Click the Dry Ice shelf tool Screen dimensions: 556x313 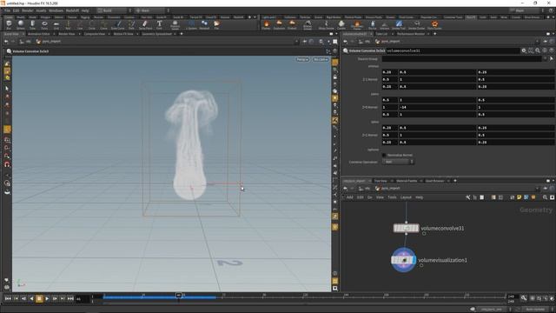(x=373, y=25)
